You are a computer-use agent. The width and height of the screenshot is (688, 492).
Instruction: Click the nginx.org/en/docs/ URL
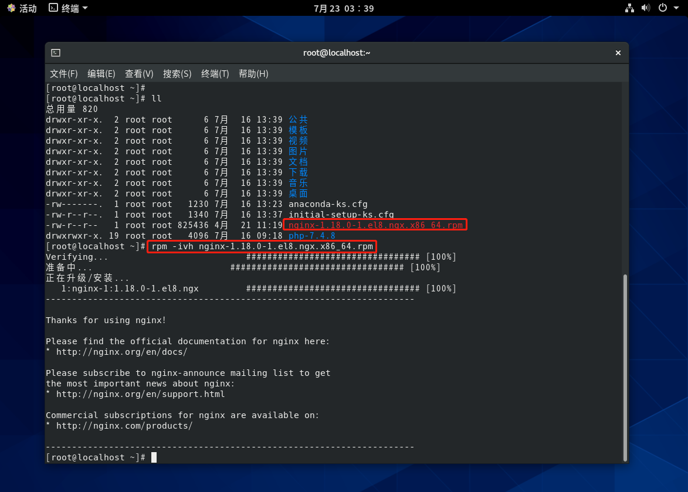pos(121,352)
